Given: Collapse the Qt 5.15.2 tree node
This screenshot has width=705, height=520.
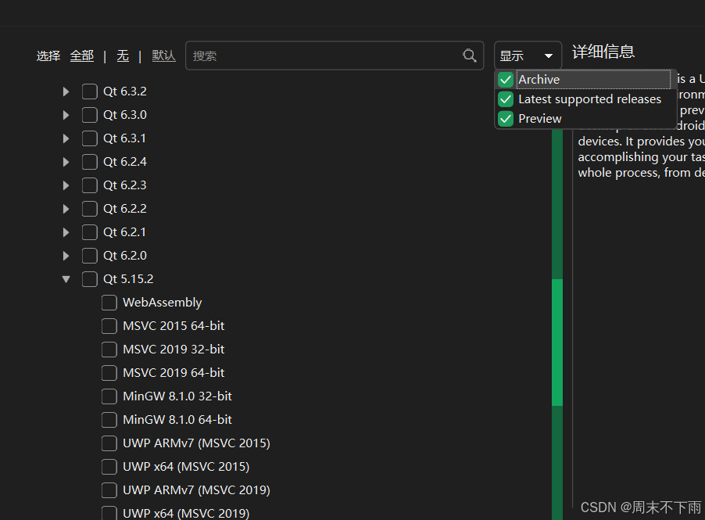Looking at the screenshot, I should click(x=66, y=279).
